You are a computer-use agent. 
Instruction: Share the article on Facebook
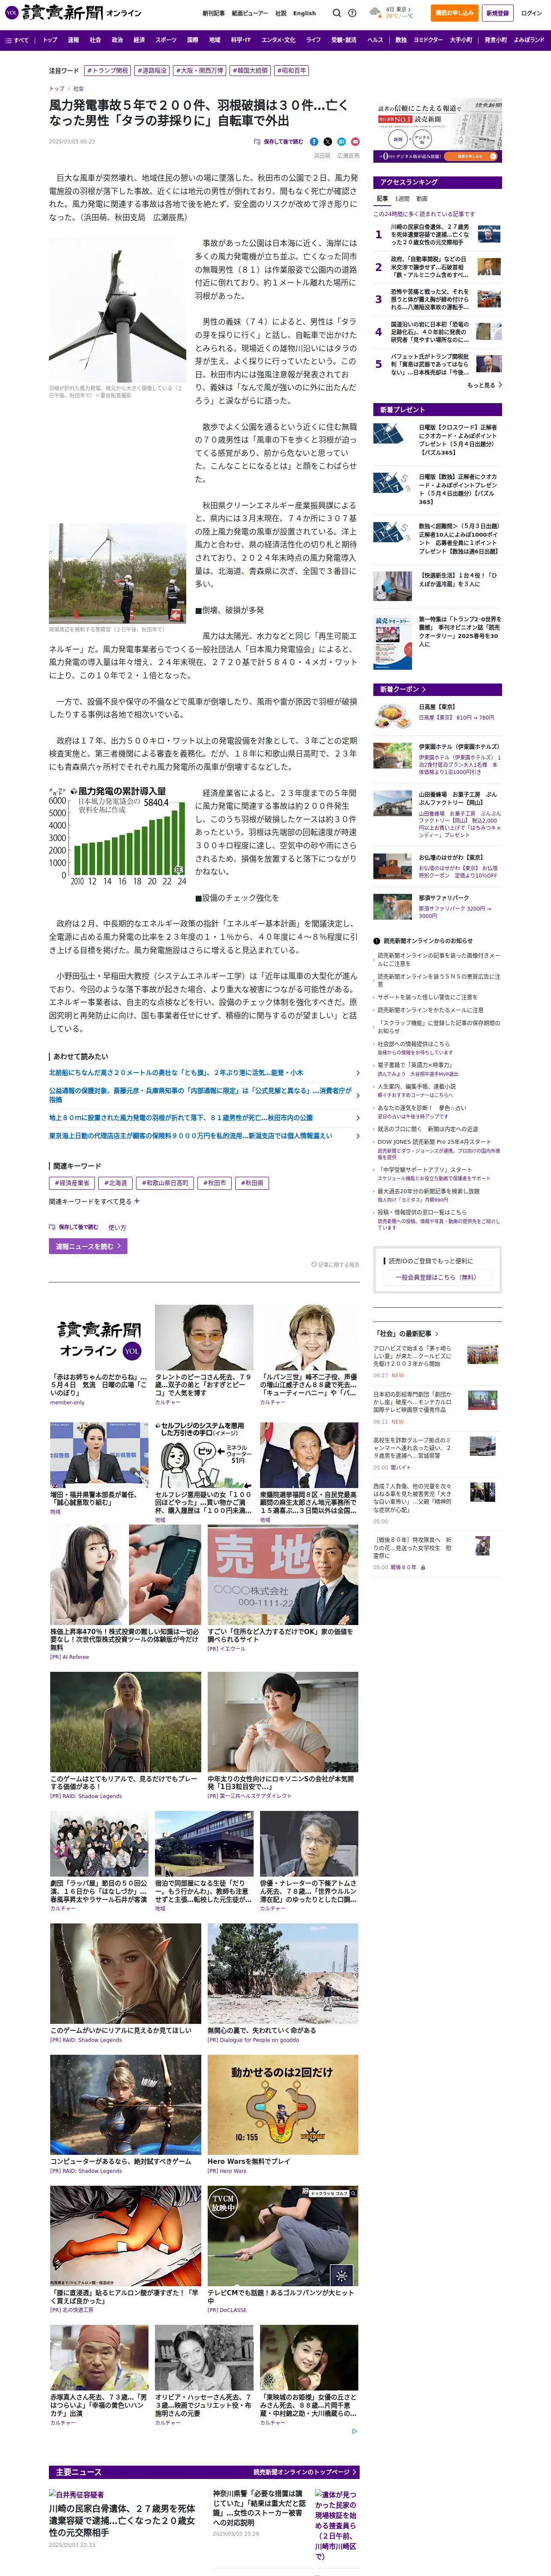[314, 142]
